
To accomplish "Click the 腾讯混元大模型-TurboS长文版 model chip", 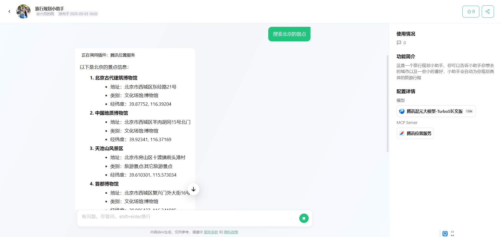I will [436, 111].
